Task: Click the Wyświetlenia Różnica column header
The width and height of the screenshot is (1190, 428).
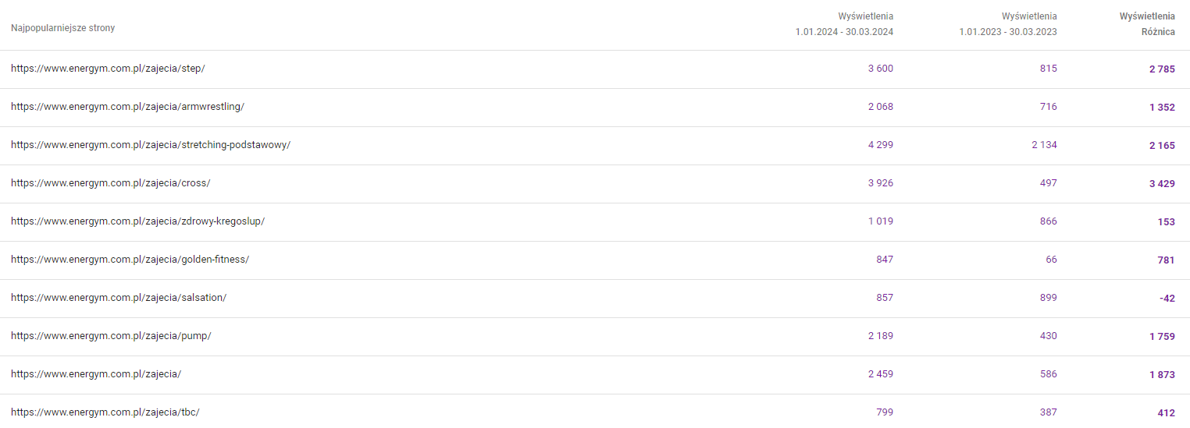Action: click(1147, 24)
